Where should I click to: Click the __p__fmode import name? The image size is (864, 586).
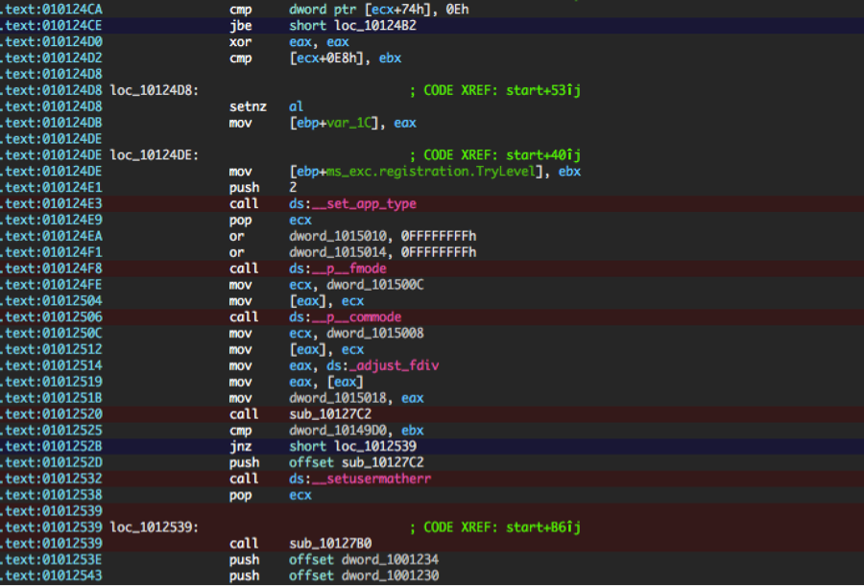(x=348, y=269)
